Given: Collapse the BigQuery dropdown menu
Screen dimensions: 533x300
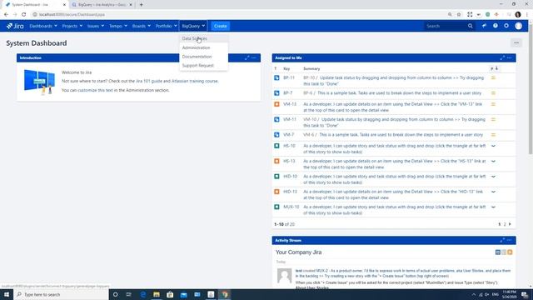Looking at the screenshot, I should pyautogui.click(x=193, y=26).
